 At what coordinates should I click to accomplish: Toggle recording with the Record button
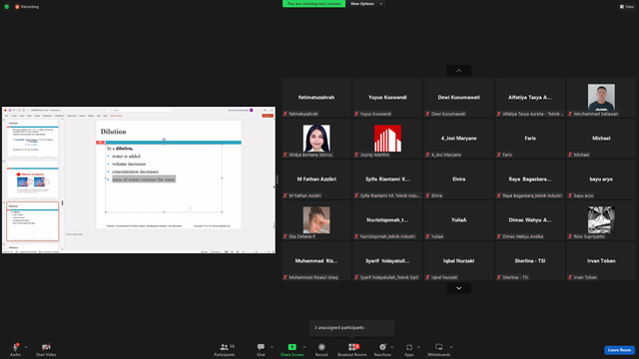click(321, 347)
